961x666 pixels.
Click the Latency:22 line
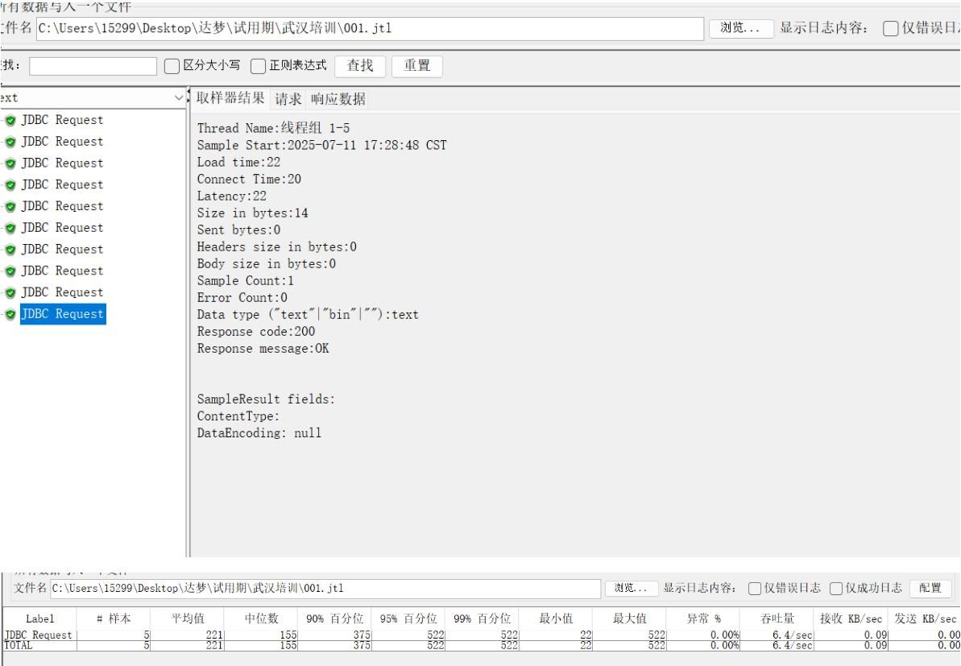coord(232,196)
